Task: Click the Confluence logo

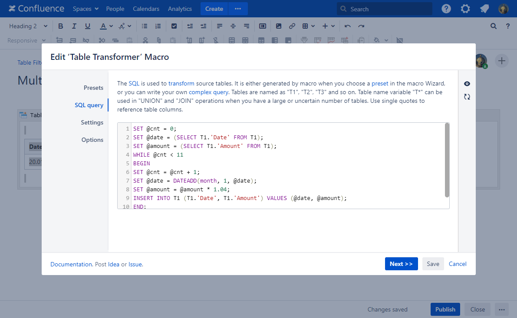Action: tap(36, 9)
